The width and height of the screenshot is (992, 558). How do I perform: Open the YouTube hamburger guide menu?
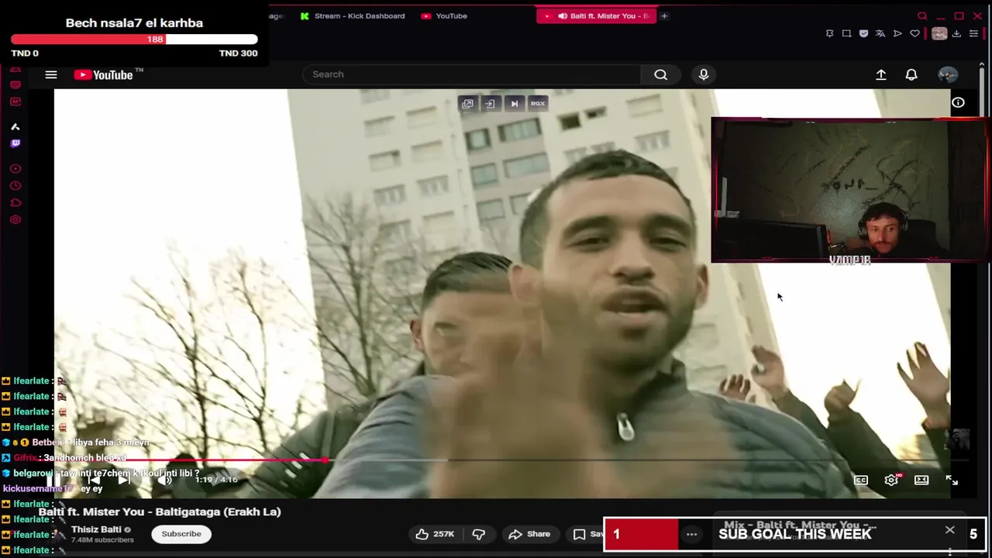[51, 74]
